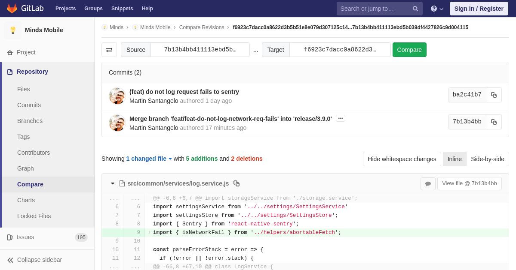This screenshot has width=516, height=270.
Task: Expand merge commit description ellipsis
Action: [341, 118]
